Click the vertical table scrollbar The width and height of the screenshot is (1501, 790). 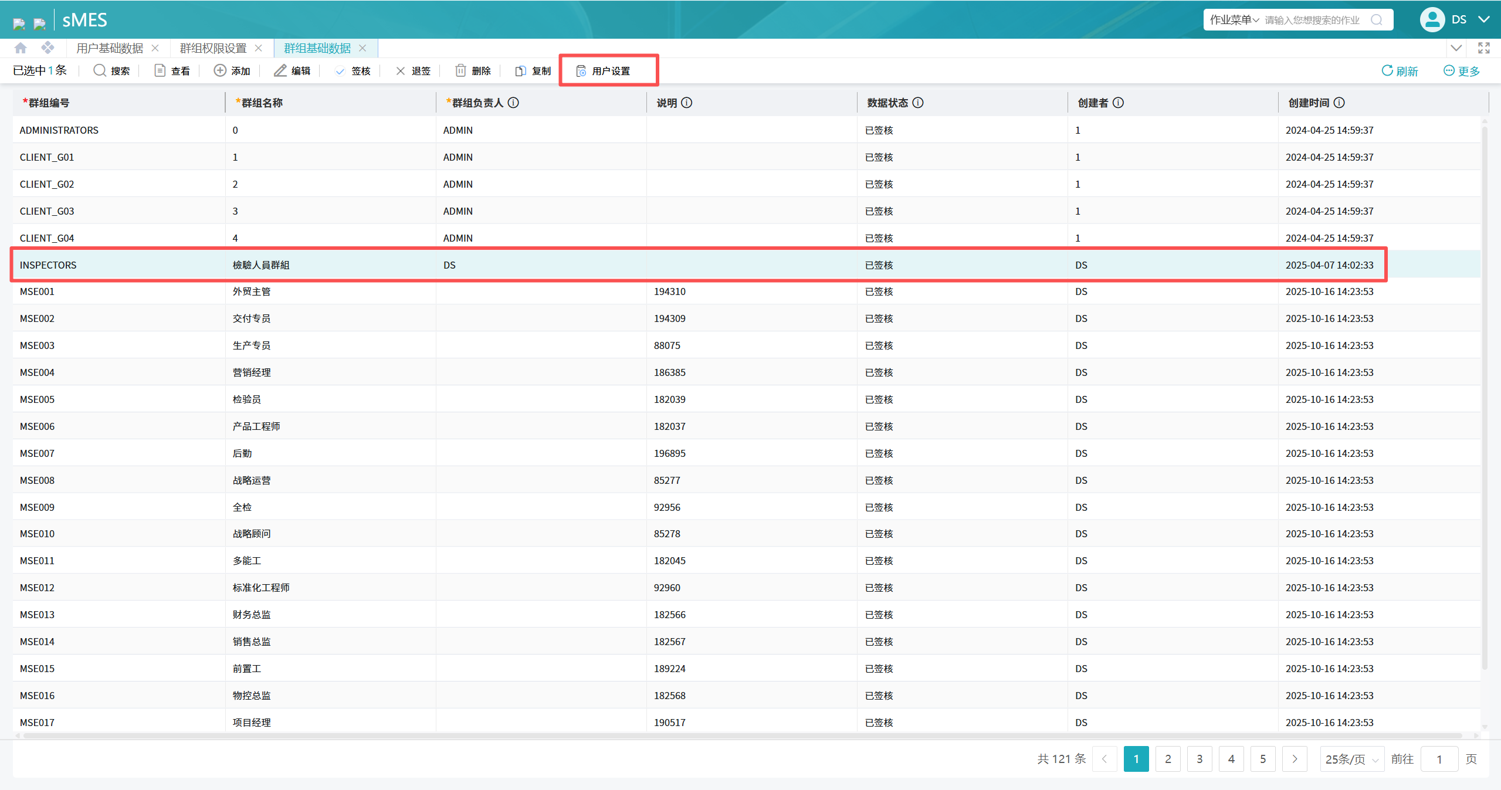[1485, 399]
